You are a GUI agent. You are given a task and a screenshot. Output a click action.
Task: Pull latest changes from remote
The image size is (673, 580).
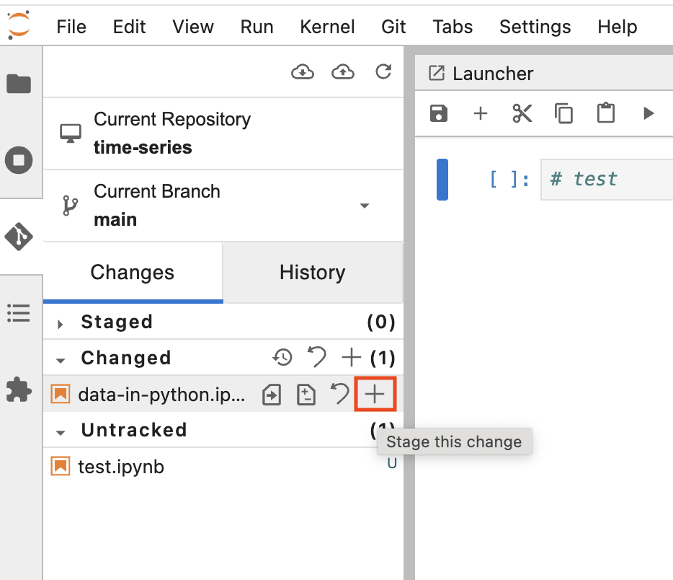click(x=303, y=71)
